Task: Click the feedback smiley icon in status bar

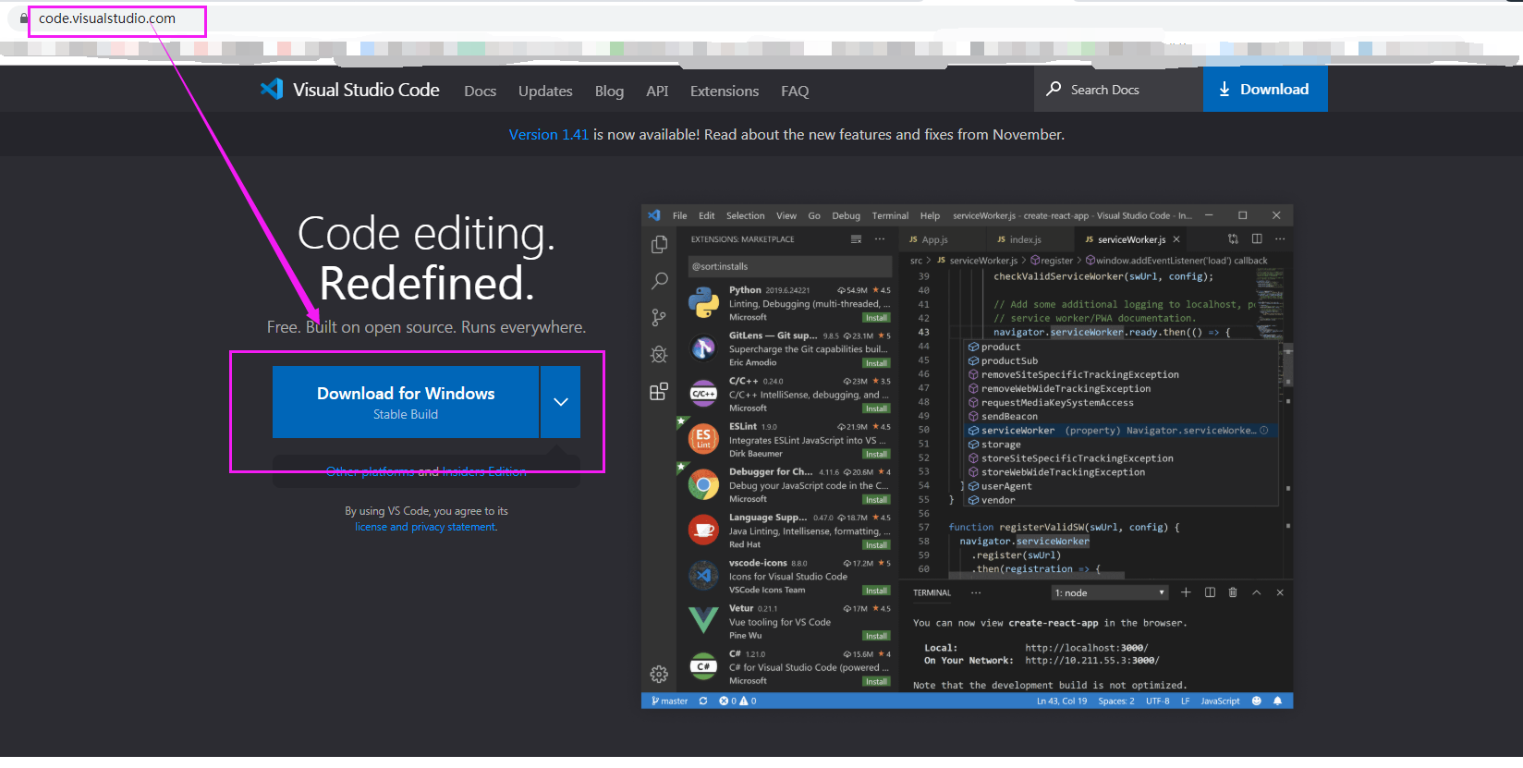Action: [x=1256, y=701]
